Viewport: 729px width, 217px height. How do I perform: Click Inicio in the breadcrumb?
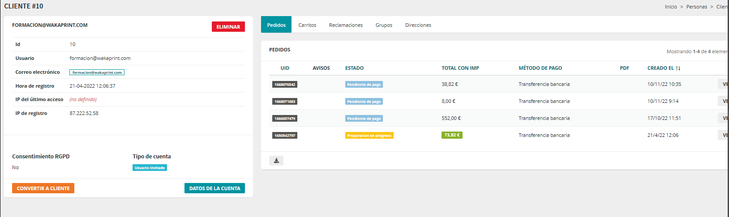click(671, 7)
